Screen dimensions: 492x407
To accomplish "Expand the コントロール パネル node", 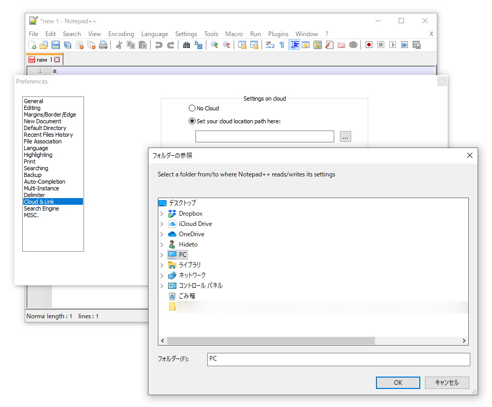I will coord(161,286).
